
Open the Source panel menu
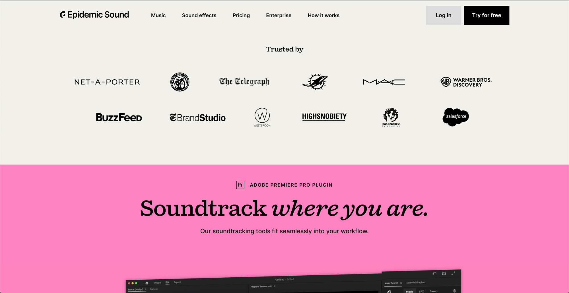[146, 289]
